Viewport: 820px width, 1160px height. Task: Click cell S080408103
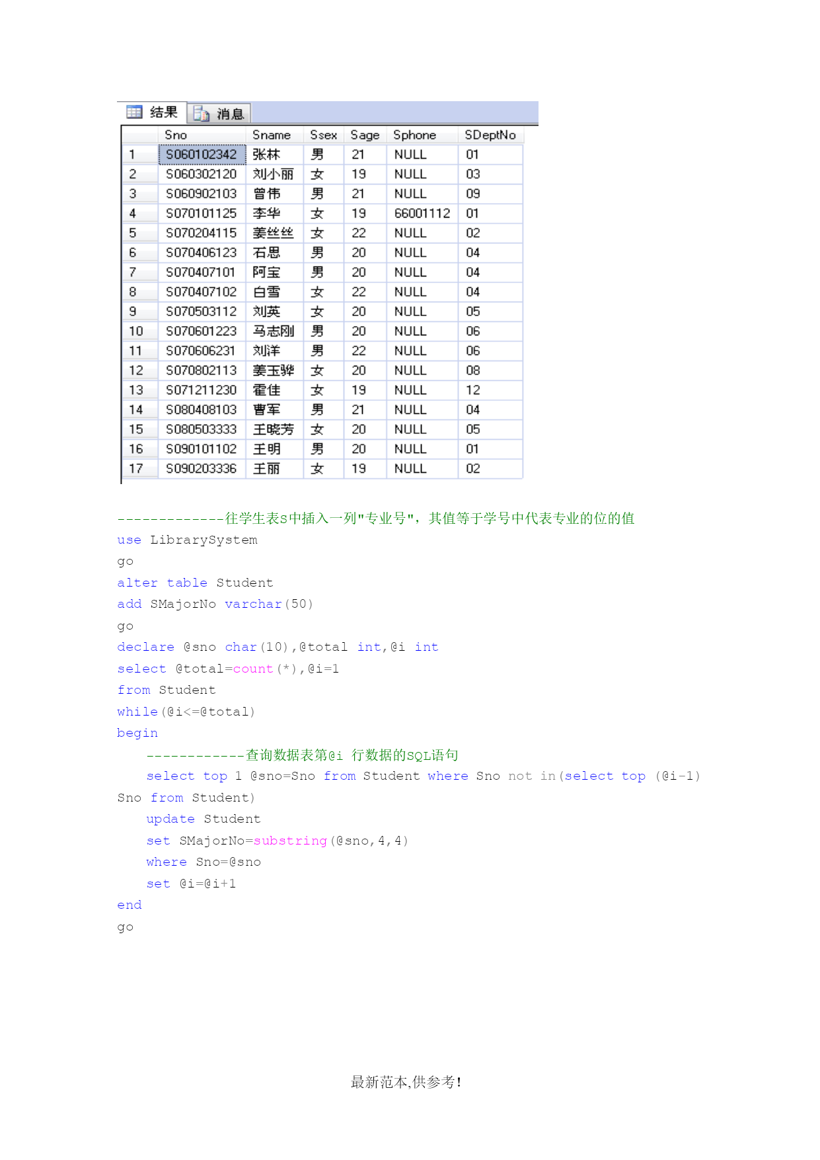[202, 409]
